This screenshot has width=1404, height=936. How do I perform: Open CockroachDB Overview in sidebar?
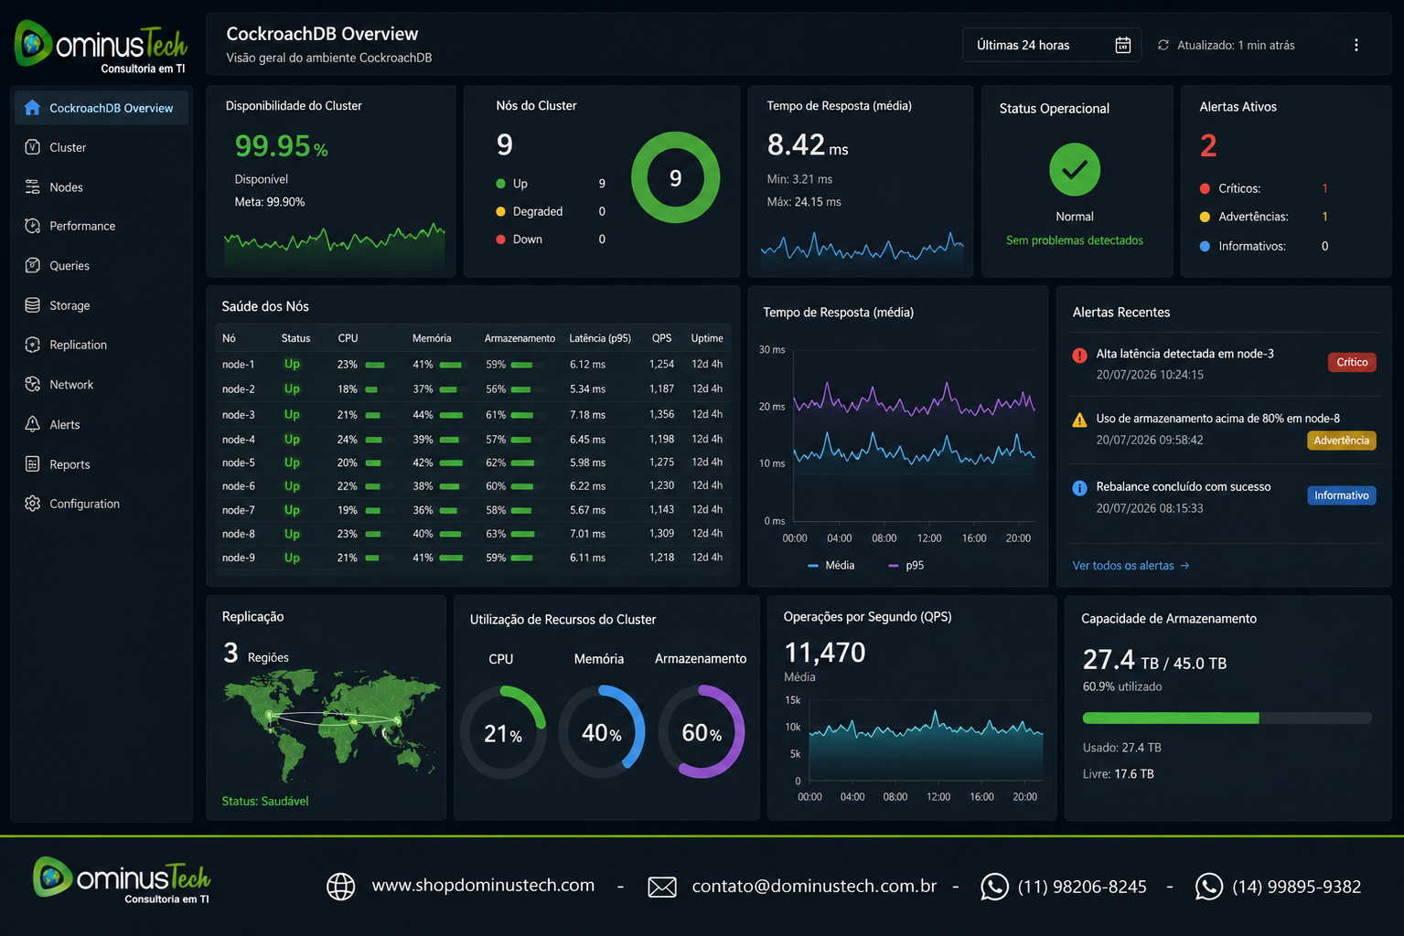coord(102,108)
